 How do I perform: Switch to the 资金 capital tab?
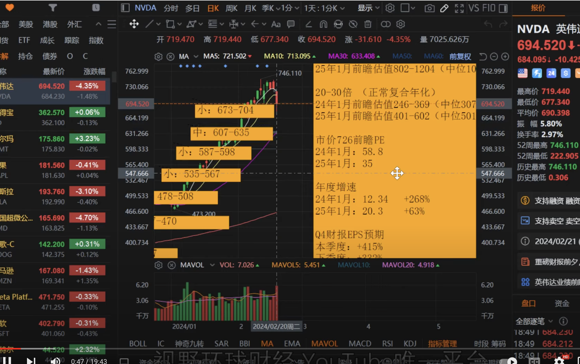point(562,303)
